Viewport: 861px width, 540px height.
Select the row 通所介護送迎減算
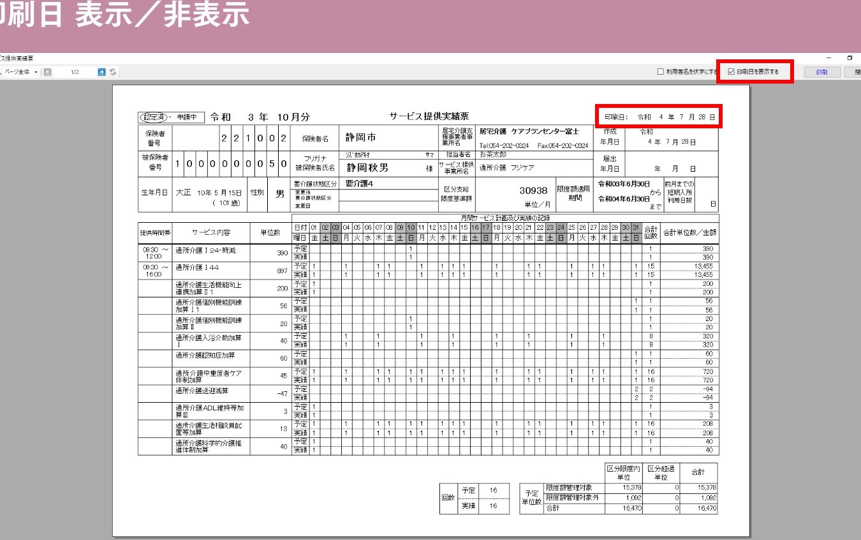pos(202,390)
